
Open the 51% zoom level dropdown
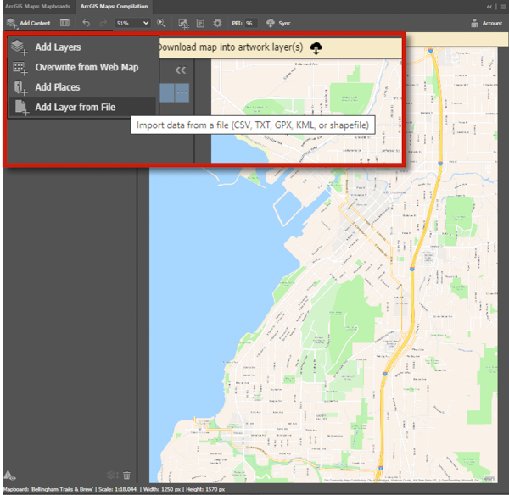[132, 23]
